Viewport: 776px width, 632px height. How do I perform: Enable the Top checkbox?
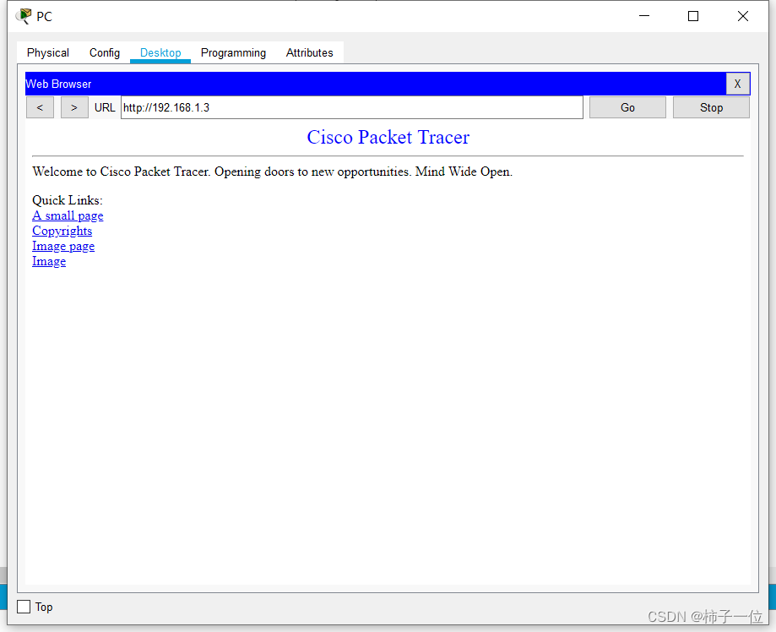pos(24,607)
